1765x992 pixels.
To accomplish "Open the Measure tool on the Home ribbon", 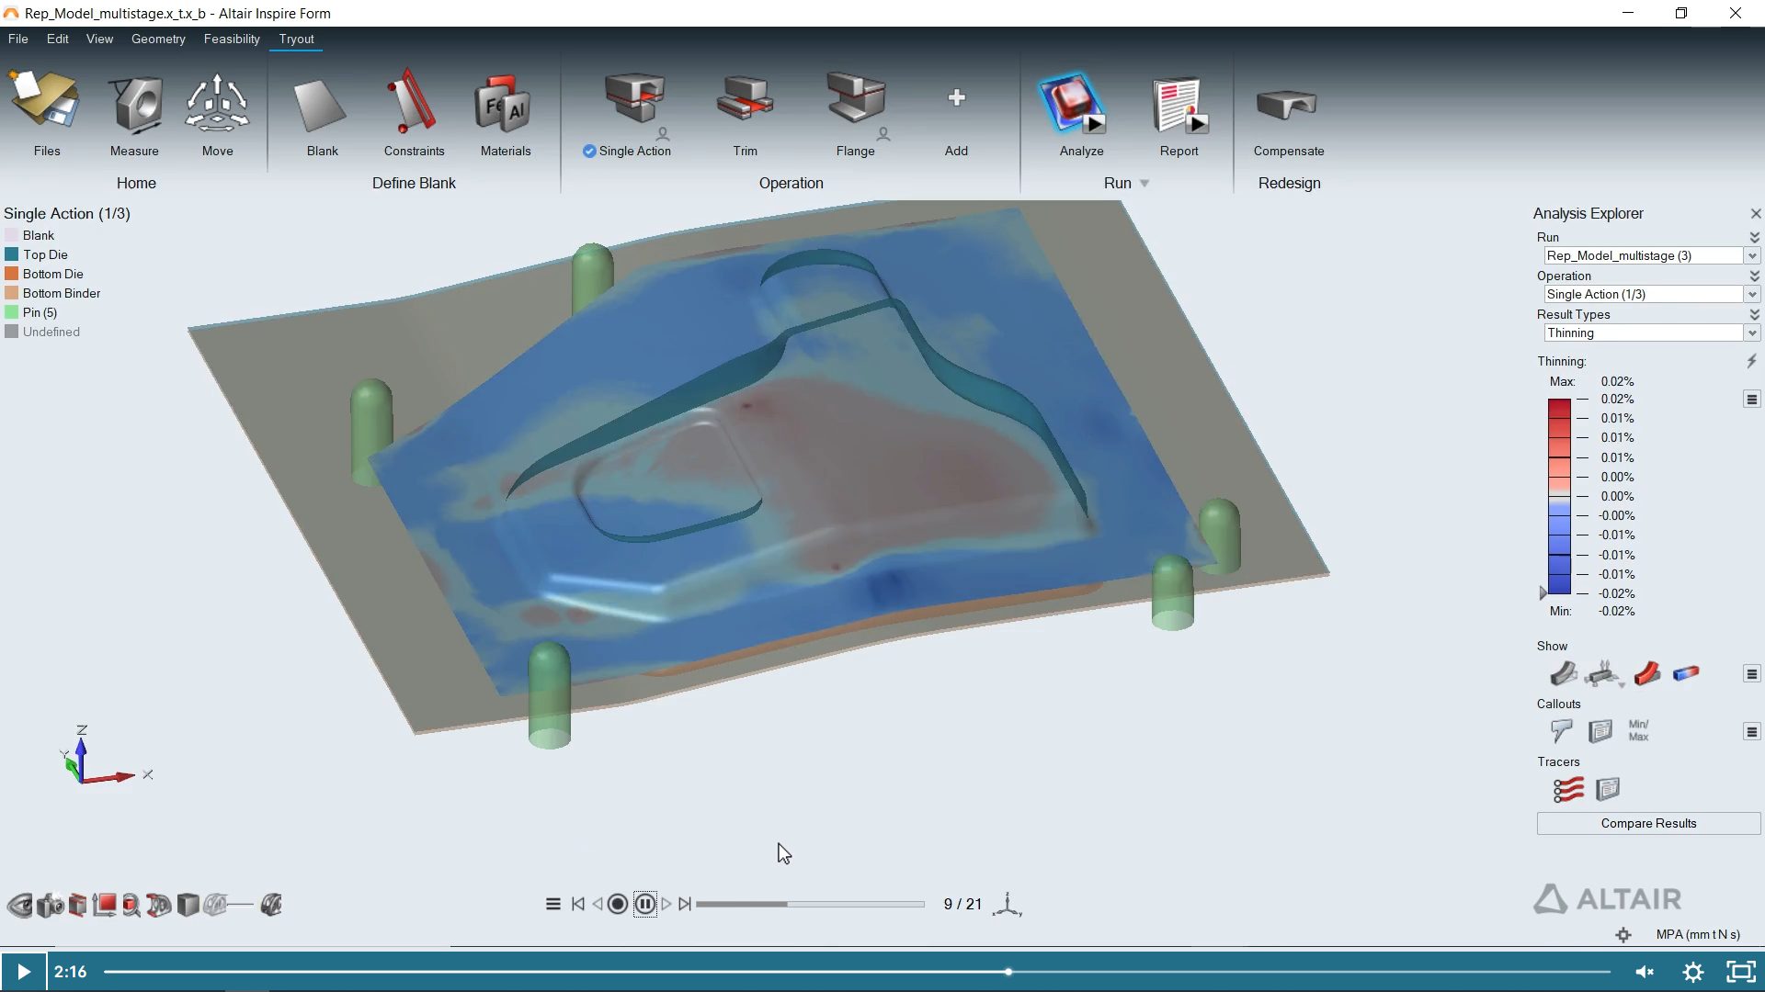I will tap(134, 108).
